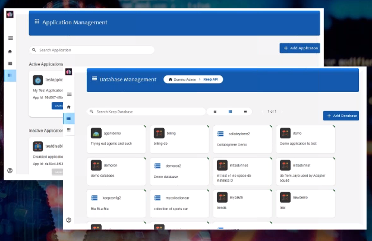The image size is (372, 241).
Task: Click 'db from Jaya used by Adapter squad' text
Action: point(302,178)
